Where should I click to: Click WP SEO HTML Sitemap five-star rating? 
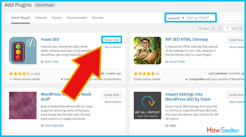(144, 74)
